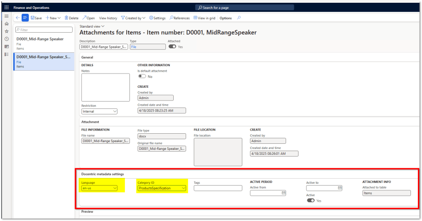Open the Options menu tab
The width and height of the screenshot is (422, 221).
226,18
